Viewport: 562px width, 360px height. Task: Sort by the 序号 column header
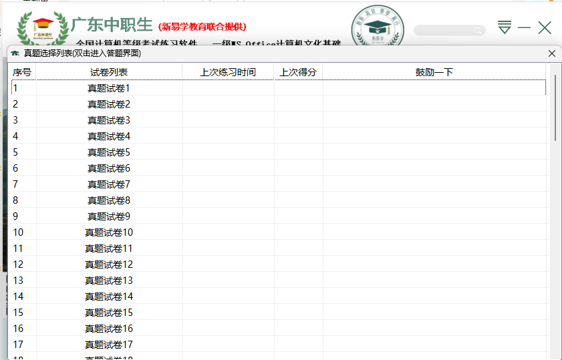coord(22,72)
